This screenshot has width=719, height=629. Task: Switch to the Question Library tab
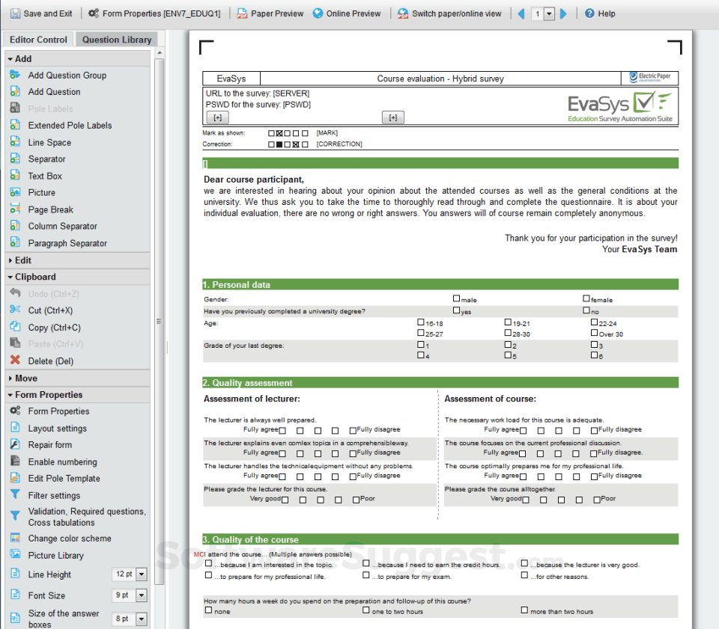click(117, 40)
